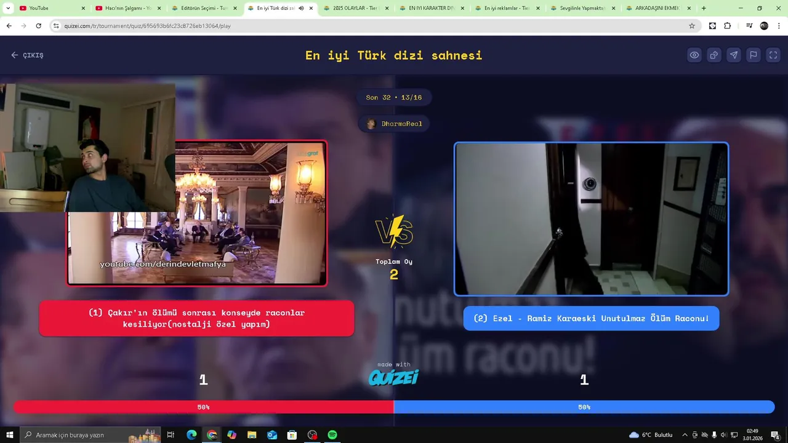Click the weather widget 6°C Bulutlu
Image resolution: width=788 pixels, height=443 pixels.
tap(651, 435)
